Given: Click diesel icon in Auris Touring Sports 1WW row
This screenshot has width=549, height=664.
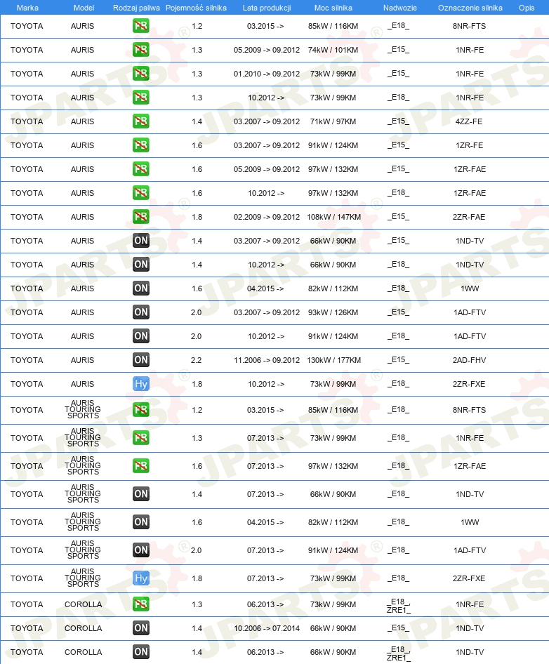Looking at the screenshot, I should click(x=141, y=522).
